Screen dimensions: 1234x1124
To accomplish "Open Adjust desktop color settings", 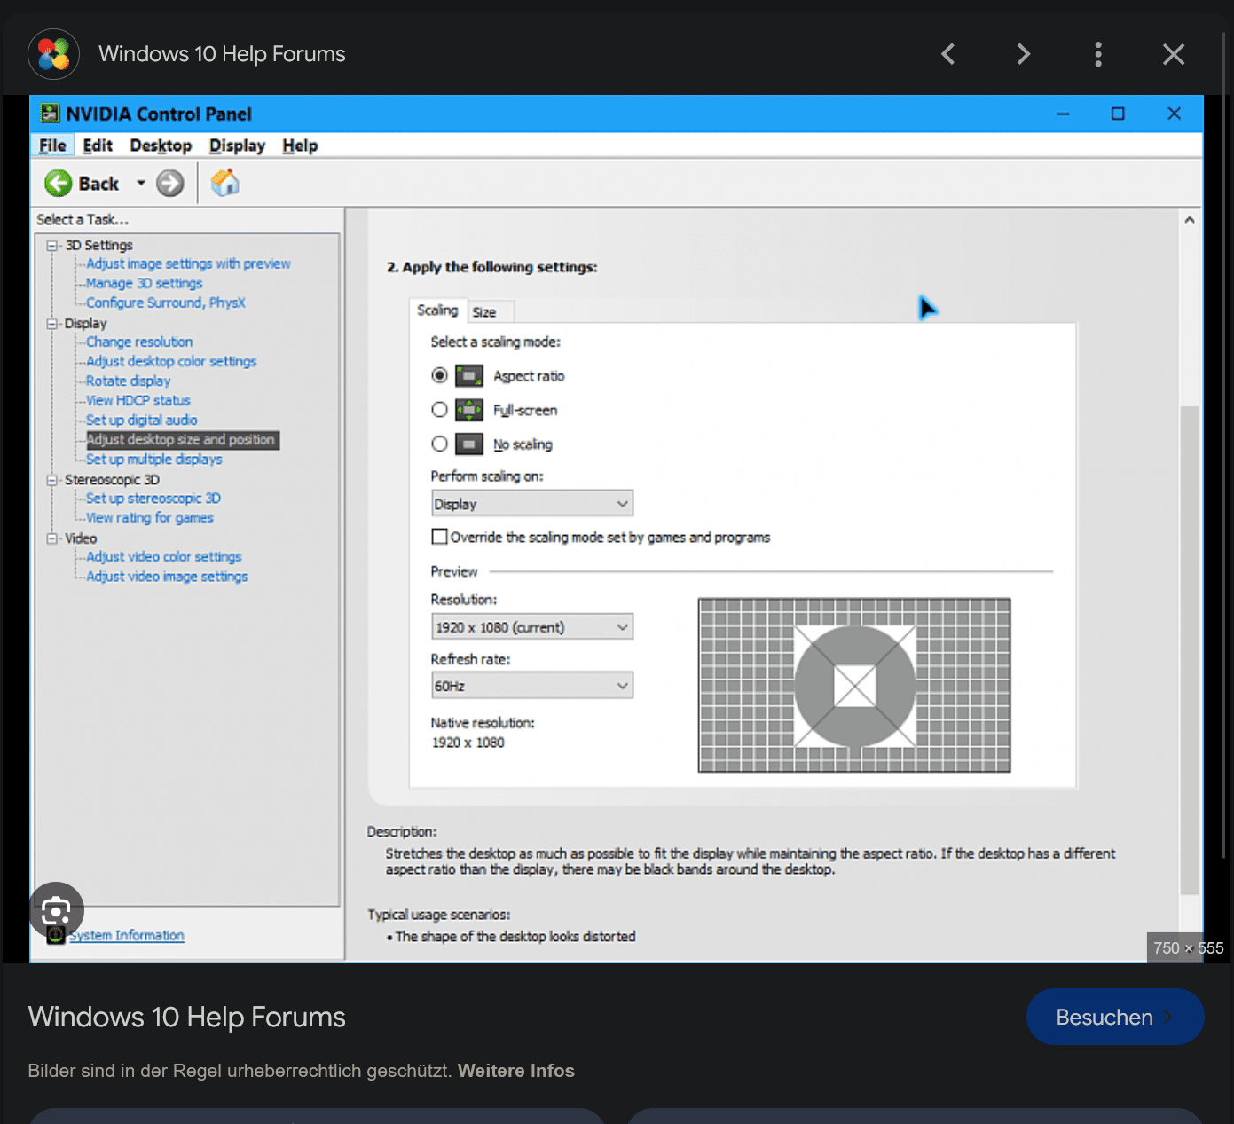I will (x=171, y=361).
